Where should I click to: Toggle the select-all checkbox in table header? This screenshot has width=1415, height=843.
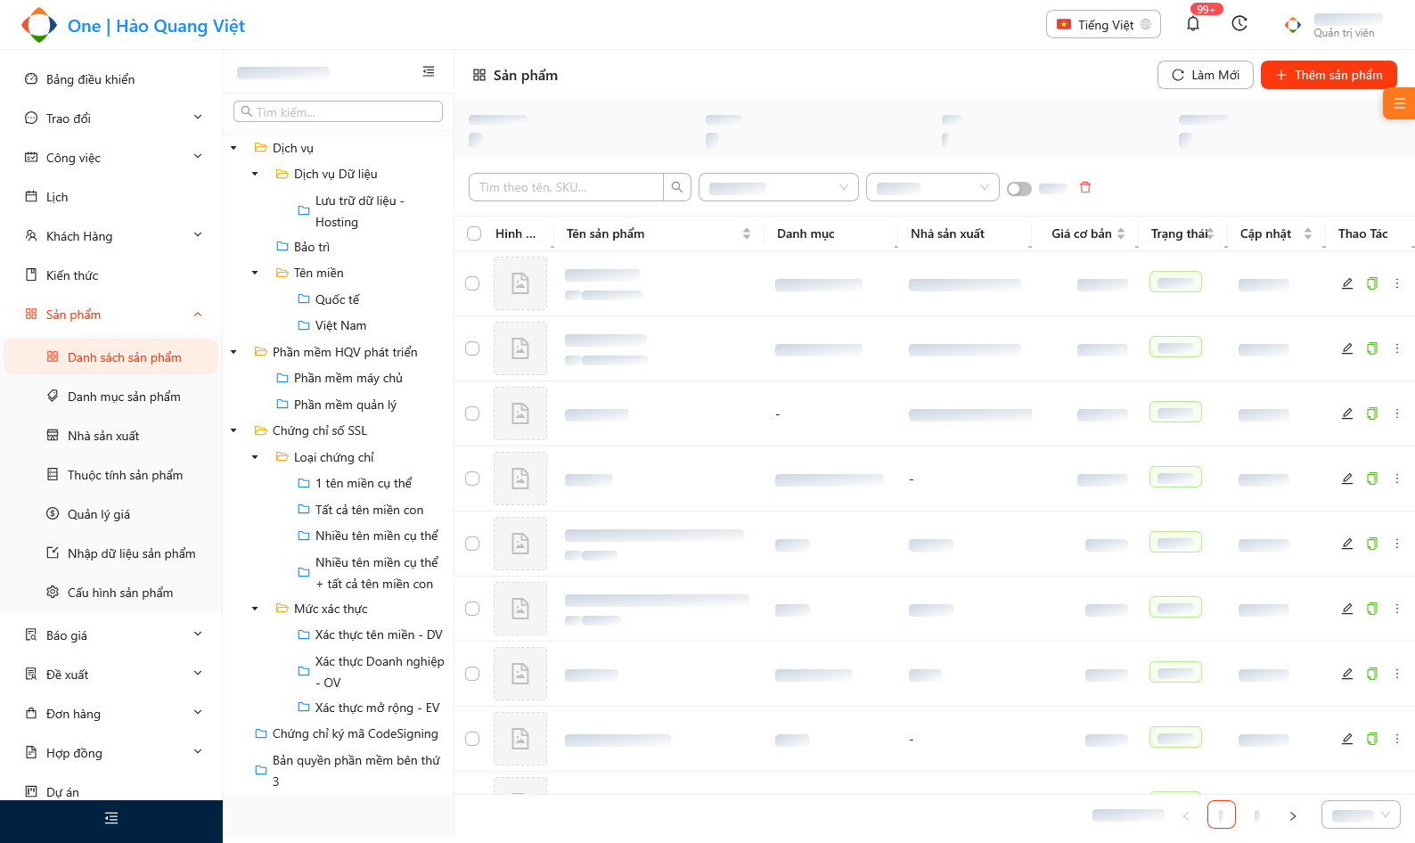[x=474, y=233]
